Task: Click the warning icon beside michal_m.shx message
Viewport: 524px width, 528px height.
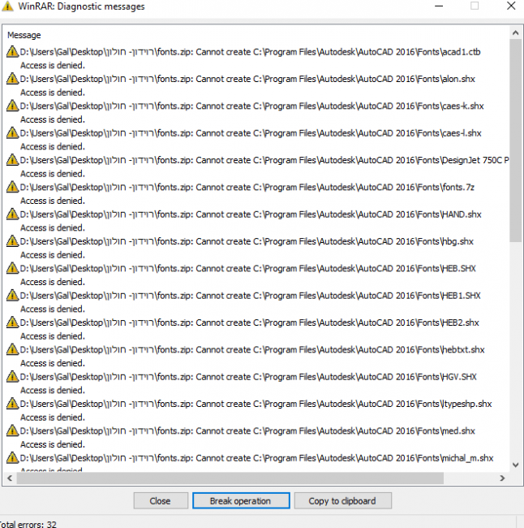Action: 12,458
